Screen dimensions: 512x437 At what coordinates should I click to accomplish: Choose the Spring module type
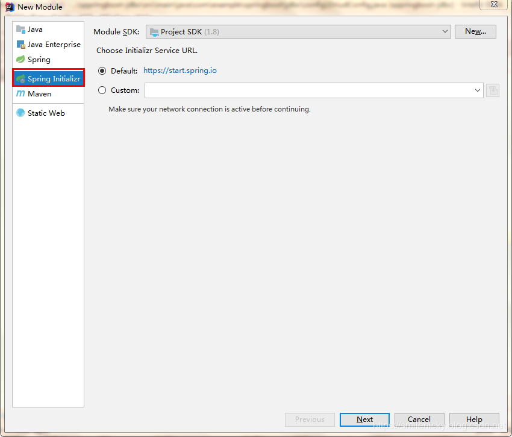(48, 60)
